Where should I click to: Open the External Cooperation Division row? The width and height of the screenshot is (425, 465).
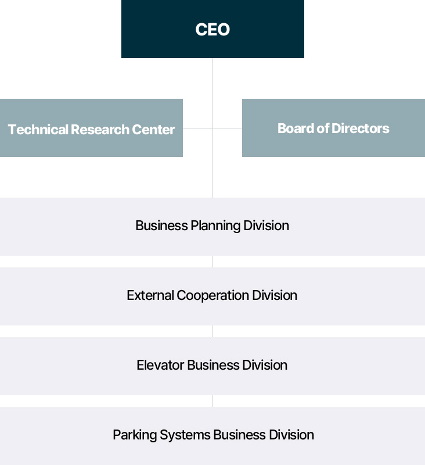[x=212, y=296]
